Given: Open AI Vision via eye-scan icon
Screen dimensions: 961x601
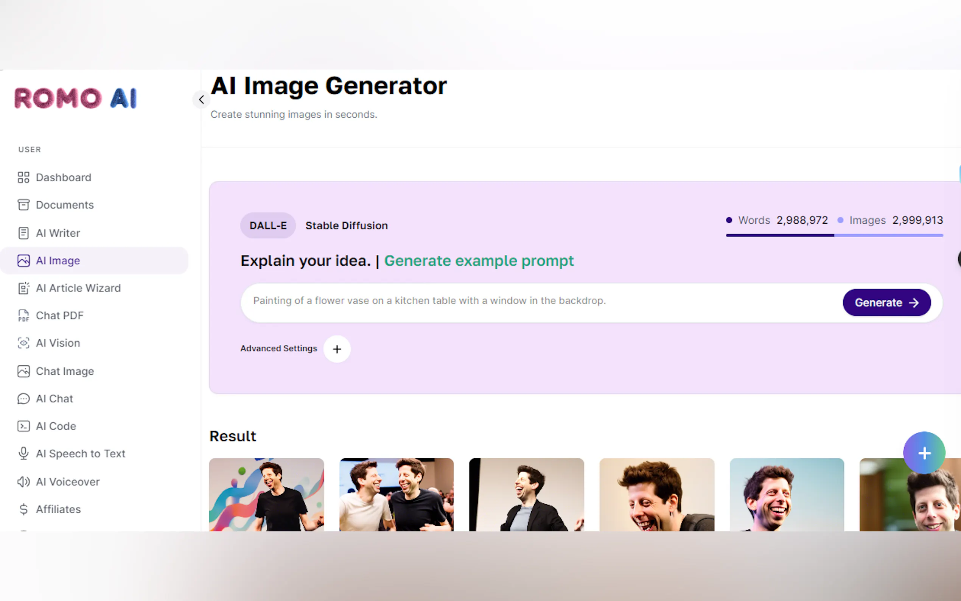Looking at the screenshot, I should (23, 343).
